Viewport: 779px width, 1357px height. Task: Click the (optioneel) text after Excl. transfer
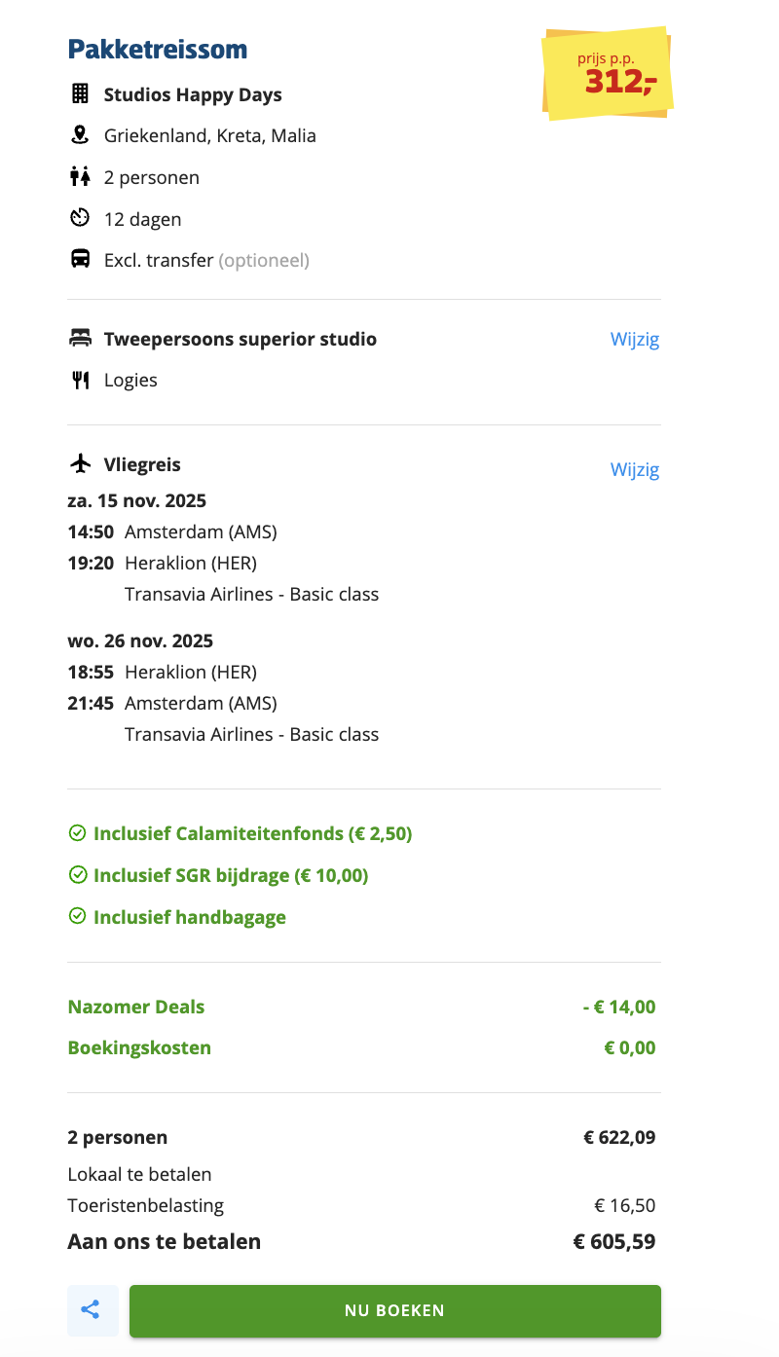[x=264, y=260]
